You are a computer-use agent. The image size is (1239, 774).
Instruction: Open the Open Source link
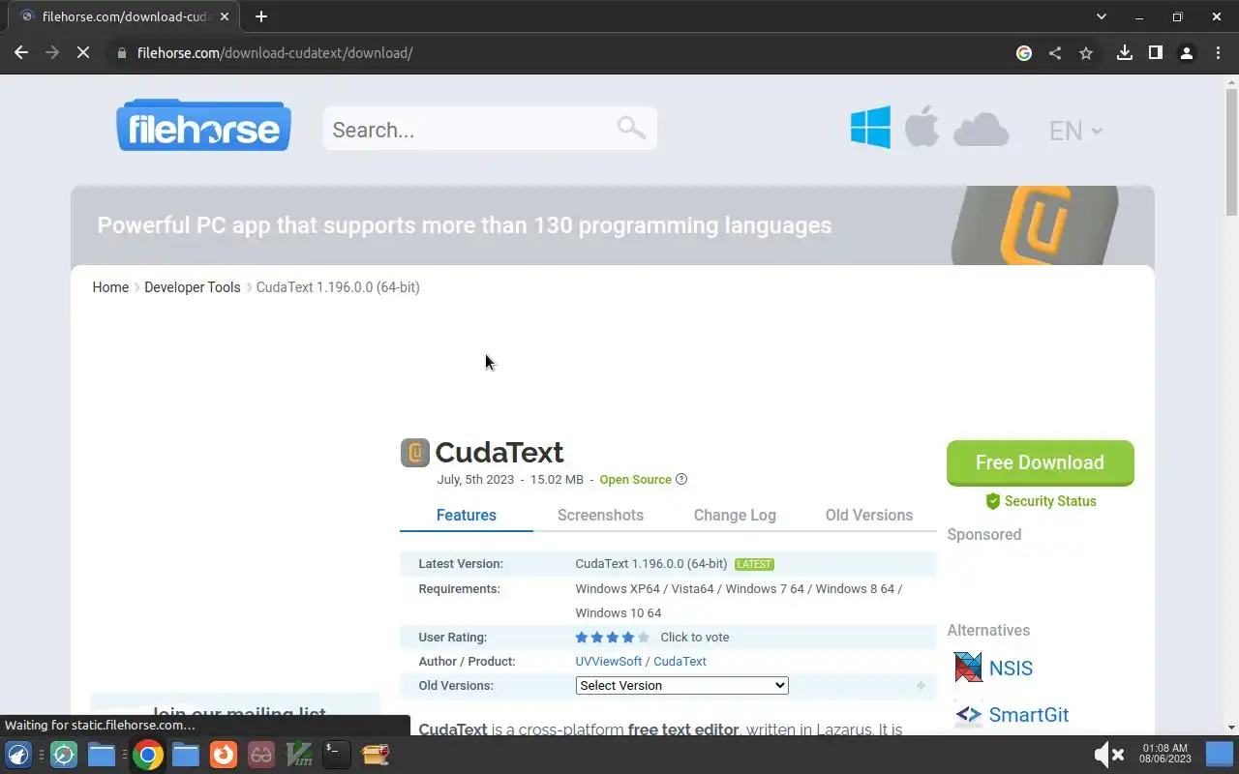tap(635, 479)
